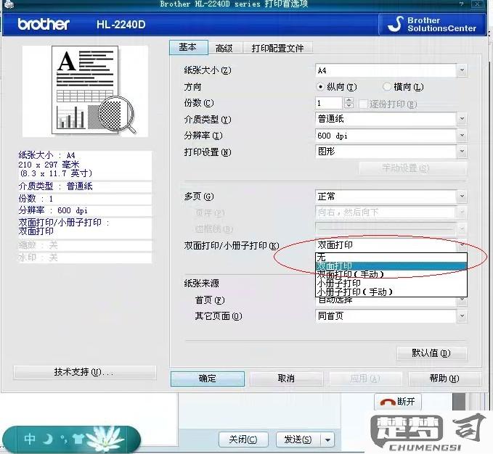Click the 分辨率 : 600 dpi summary text
493x454 pixels.
pyautogui.click(x=53, y=210)
